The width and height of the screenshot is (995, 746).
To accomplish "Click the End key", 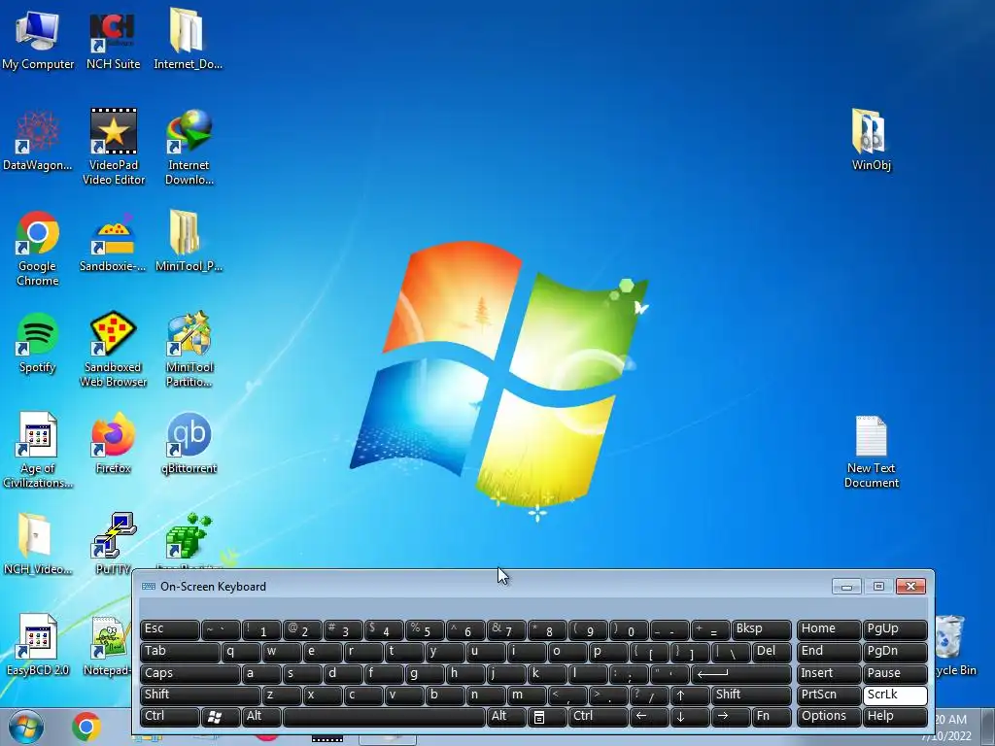I will pos(829,652).
